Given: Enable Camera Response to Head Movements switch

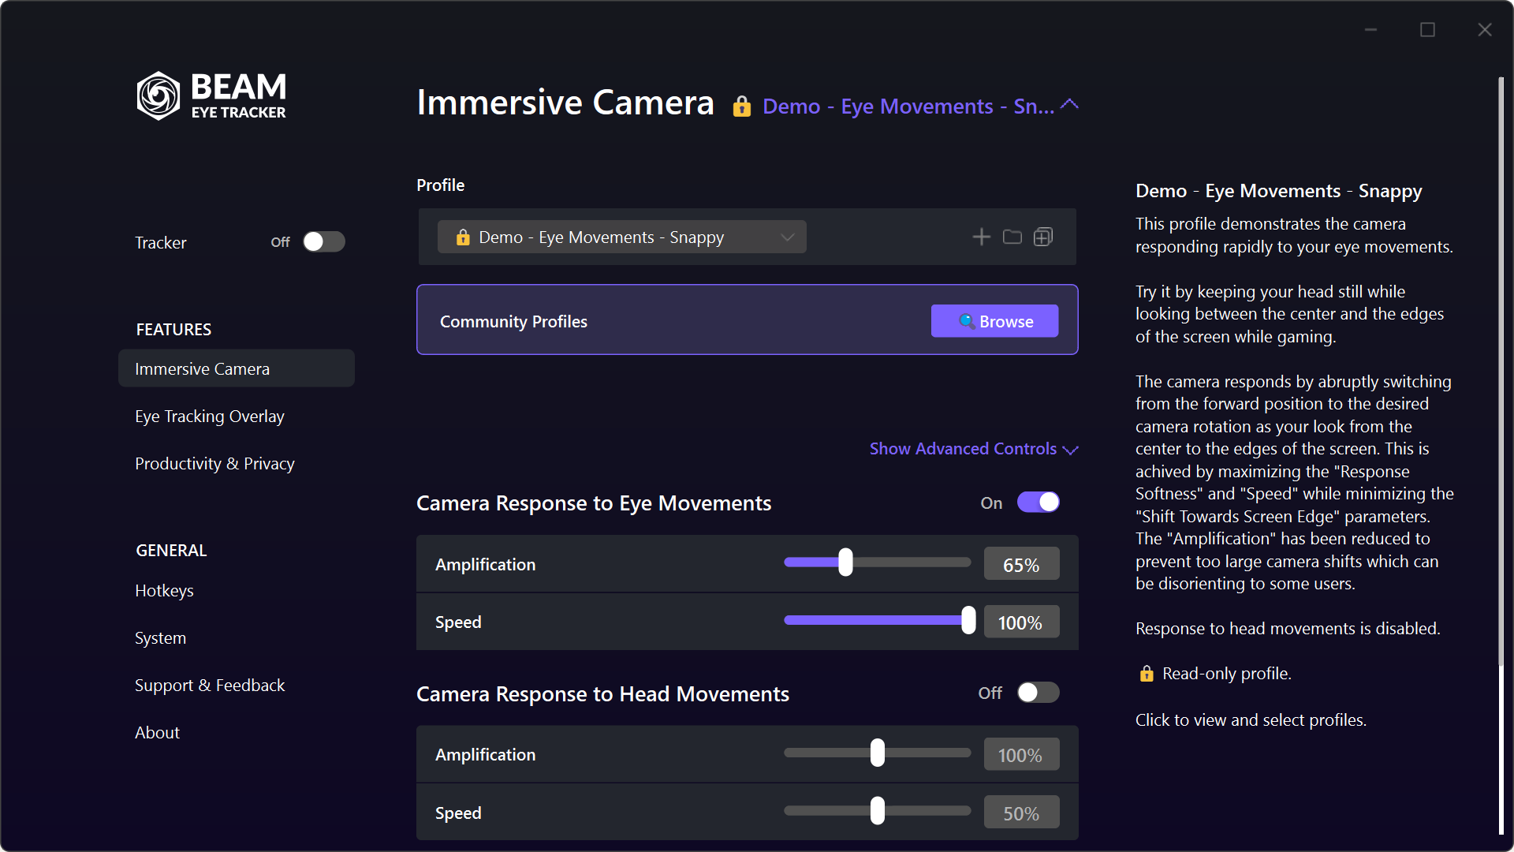Looking at the screenshot, I should coord(1038,693).
